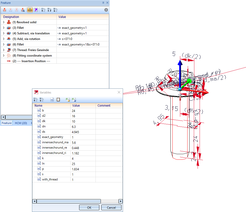Click the (dk/2) dimension label in 3D view
246x212 pixels.
[191, 56]
